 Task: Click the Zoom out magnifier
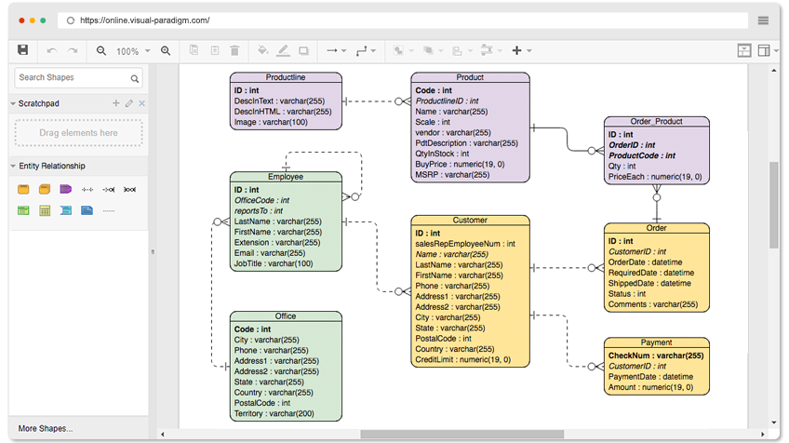pyautogui.click(x=101, y=51)
